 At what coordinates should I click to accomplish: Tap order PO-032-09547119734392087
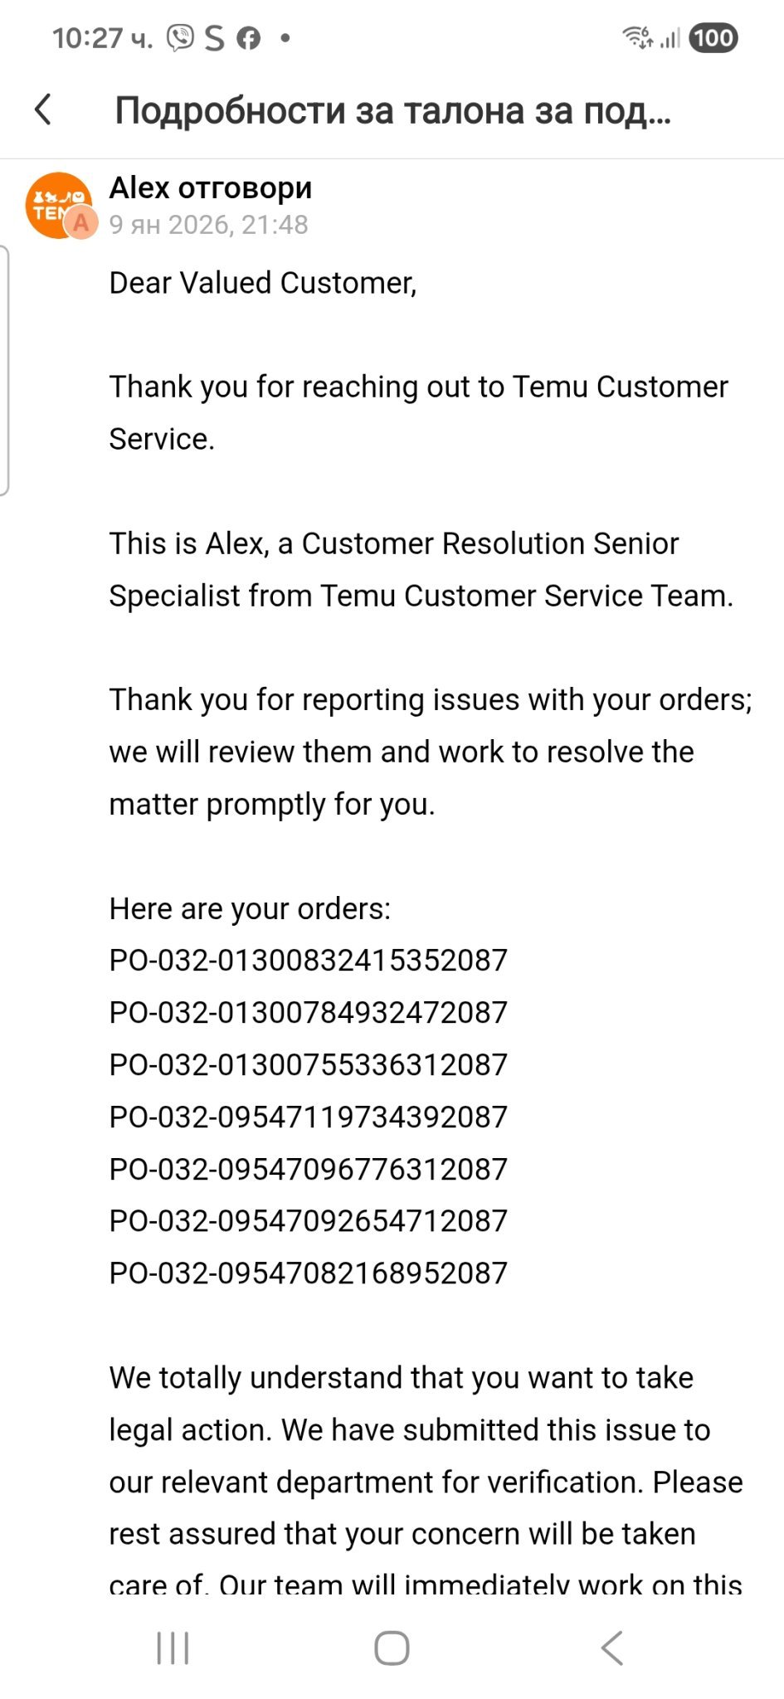pos(308,1117)
